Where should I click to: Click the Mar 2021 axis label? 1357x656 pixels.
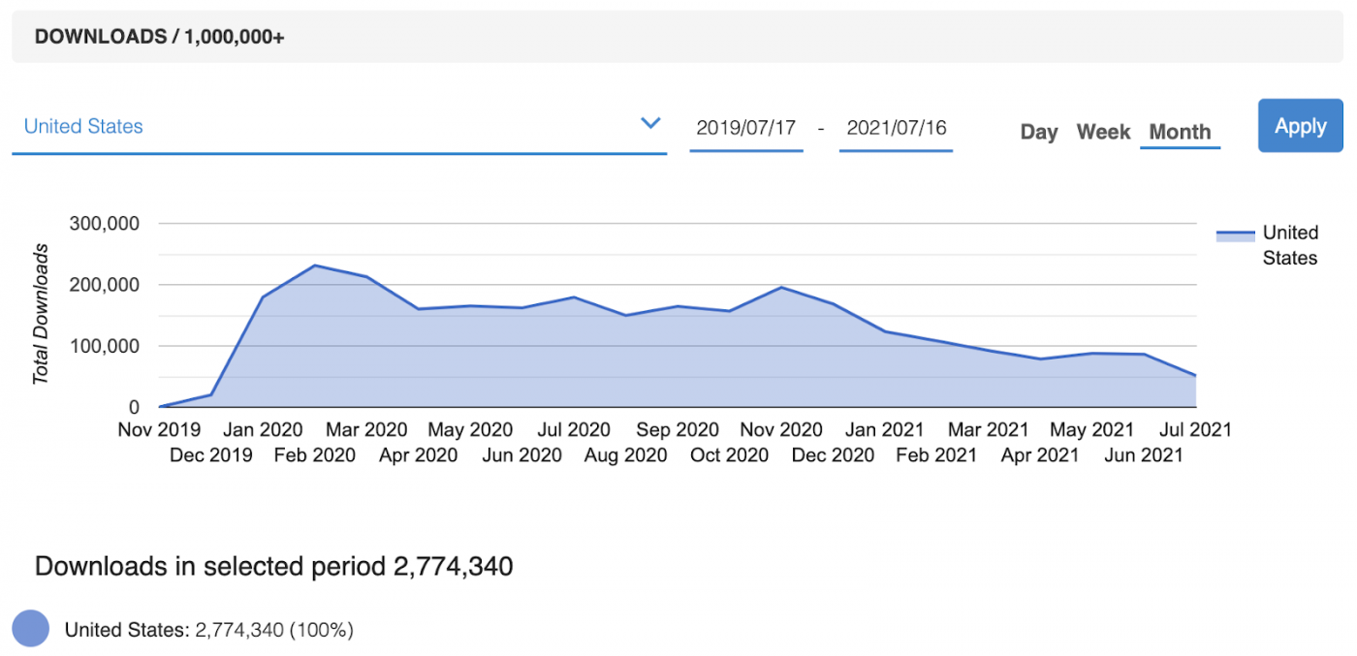(x=988, y=429)
